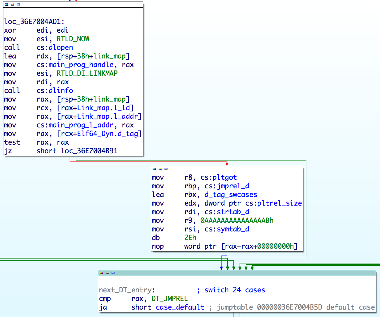Click pencil edit icon on pltgot block
380x317 pixels.
click(x=160, y=169)
